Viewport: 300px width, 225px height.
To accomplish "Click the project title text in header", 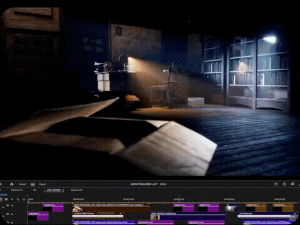I will coord(148,184).
